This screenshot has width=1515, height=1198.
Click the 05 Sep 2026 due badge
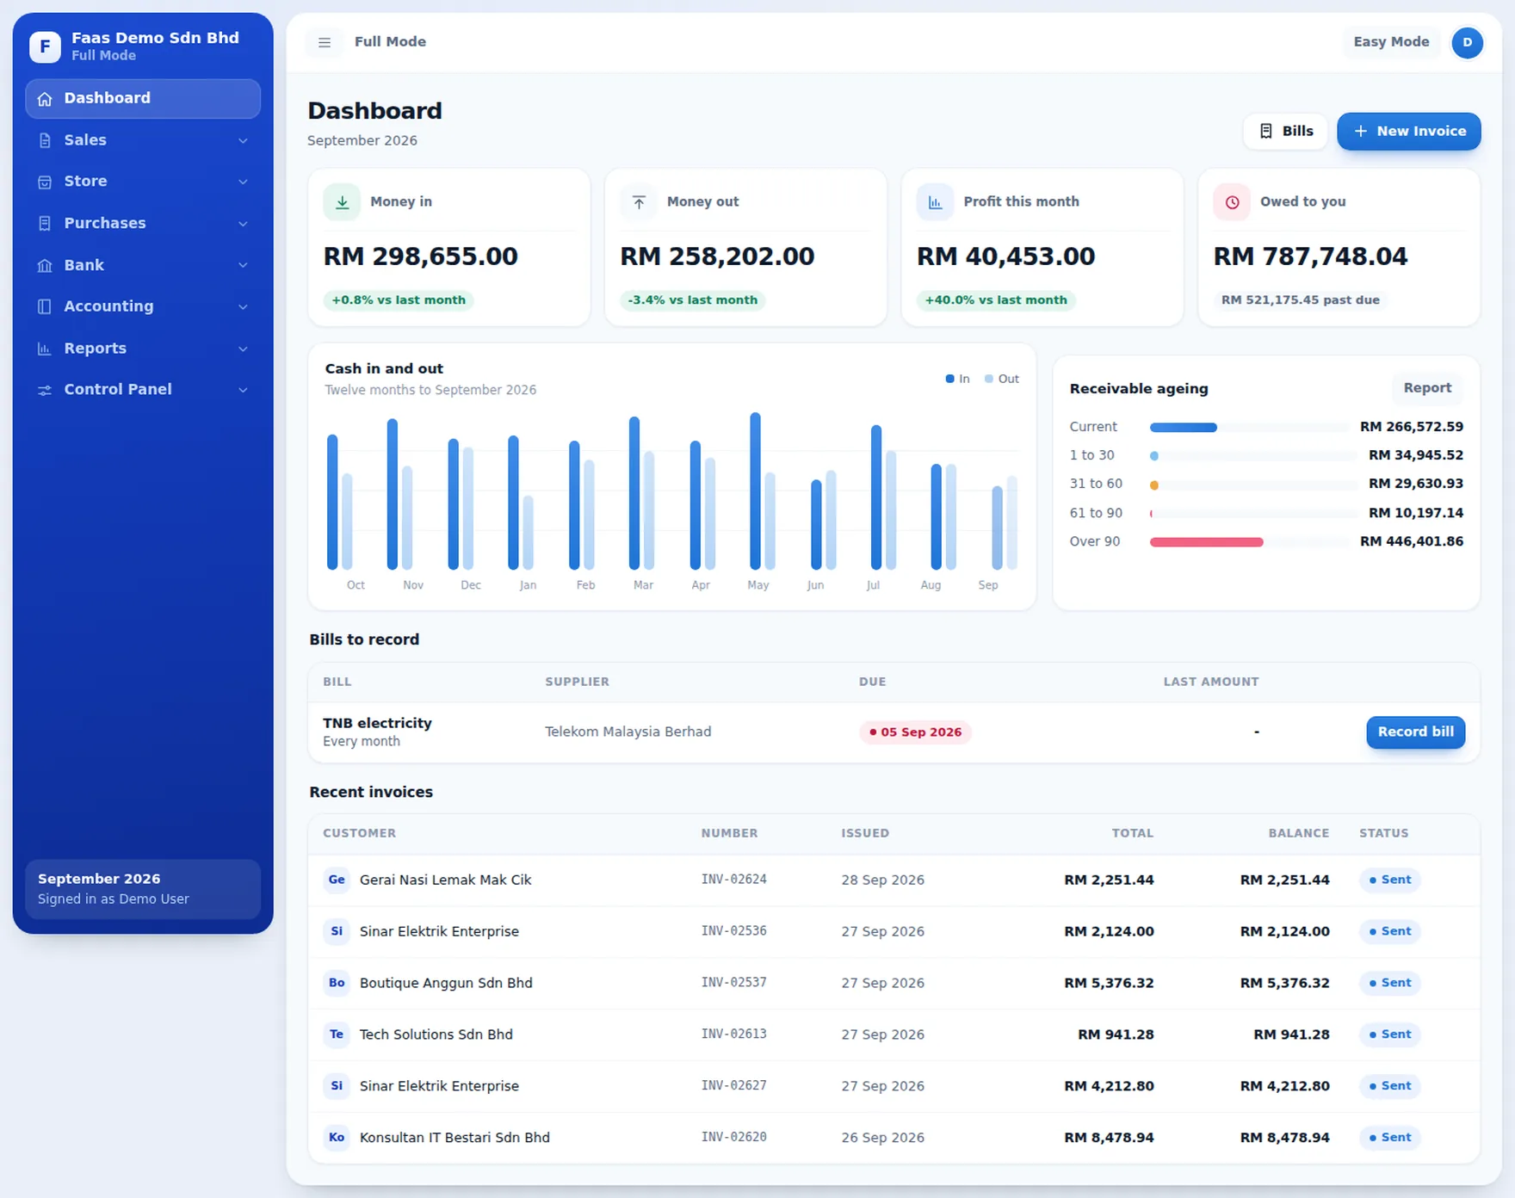[x=915, y=732]
